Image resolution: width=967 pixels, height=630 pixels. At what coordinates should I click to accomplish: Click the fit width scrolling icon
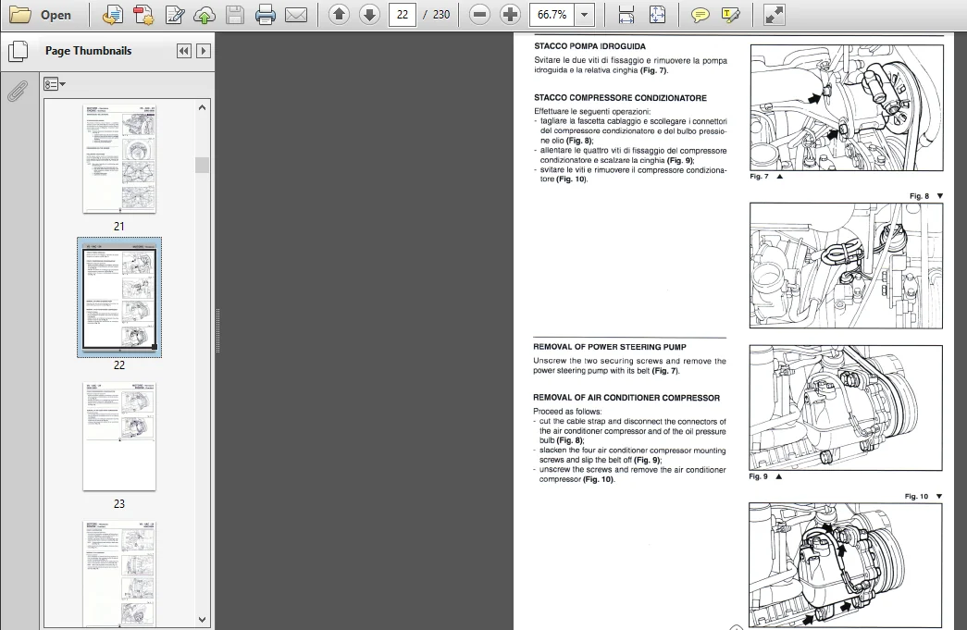click(x=626, y=15)
